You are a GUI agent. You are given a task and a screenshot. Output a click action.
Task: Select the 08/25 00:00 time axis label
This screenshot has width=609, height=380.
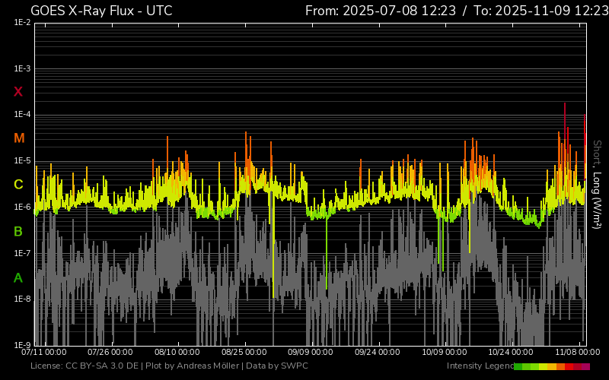pyautogui.click(x=245, y=353)
